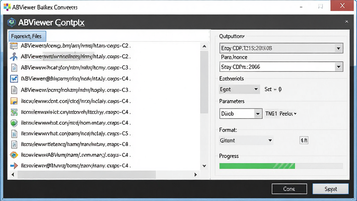Click the page icon beside the row ending 'hoply.crape-C3'

(x=14, y=90)
